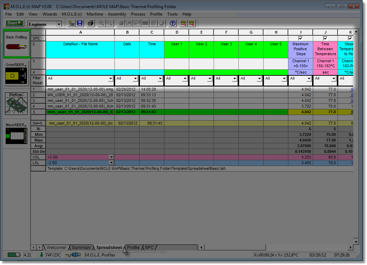This screenshot has height=265, width=367.
Task: Click the grayed slope triangle toolbar icon
Action: 121,23
